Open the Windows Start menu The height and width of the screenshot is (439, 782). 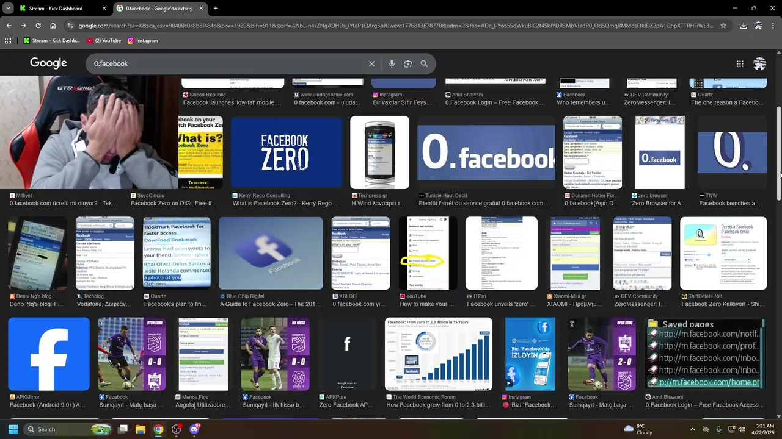click(13, 429)
